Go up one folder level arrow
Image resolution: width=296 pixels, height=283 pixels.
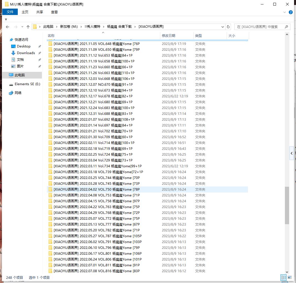[28, 27]
